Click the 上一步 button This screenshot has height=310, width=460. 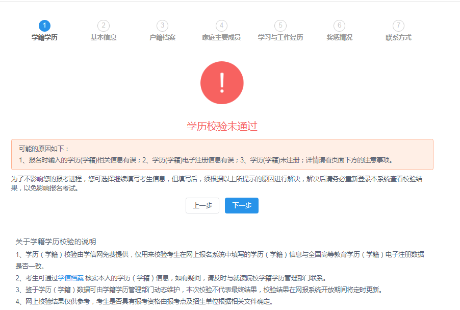[x=202, y=205]
